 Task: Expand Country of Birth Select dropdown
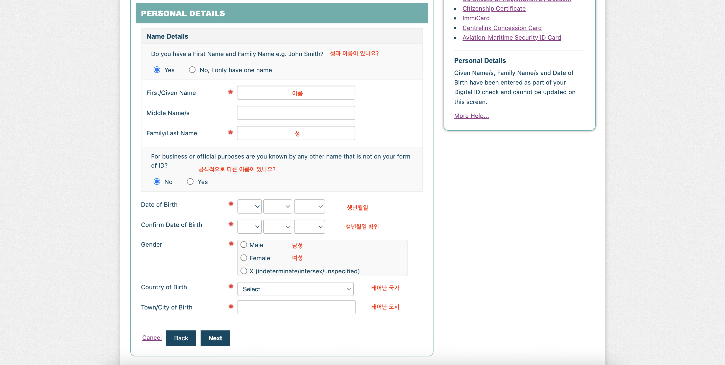tap(295, 289)
